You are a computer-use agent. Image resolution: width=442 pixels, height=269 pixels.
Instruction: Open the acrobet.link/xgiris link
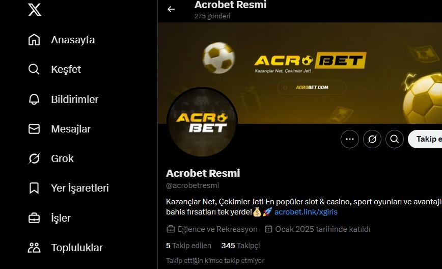306,212
